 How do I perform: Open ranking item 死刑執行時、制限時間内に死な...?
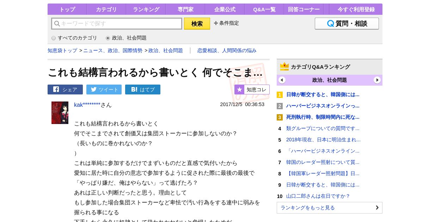pyautogui.click(x=323, y=117)
